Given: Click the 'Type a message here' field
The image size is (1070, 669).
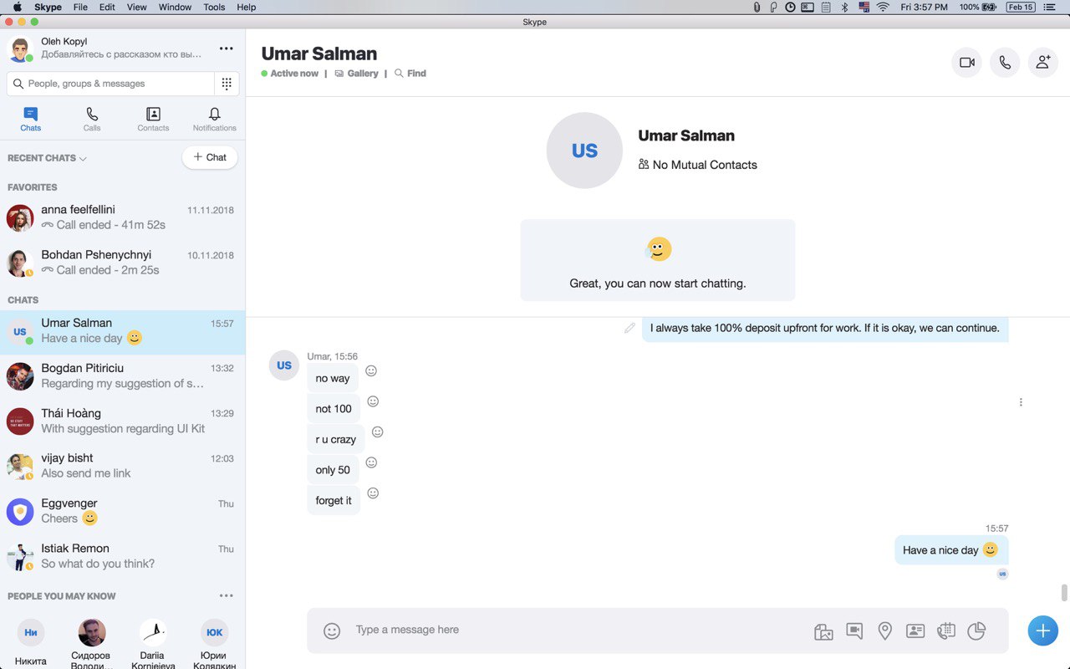Looking at the screenshot, I should click(x=577, y=630).
